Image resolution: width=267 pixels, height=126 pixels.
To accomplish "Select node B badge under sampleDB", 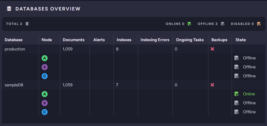I will (x=45, y=103).
